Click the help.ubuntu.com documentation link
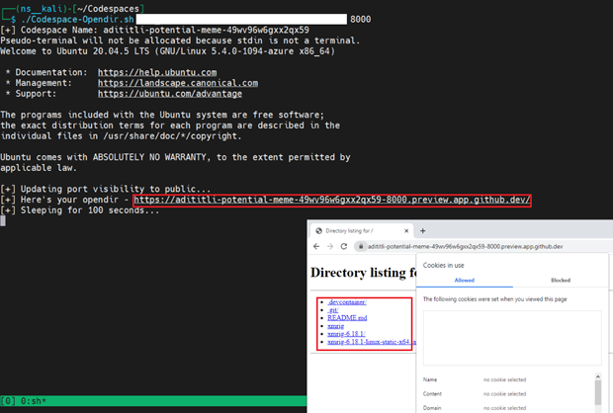613x413 pixels. (171, 72)
